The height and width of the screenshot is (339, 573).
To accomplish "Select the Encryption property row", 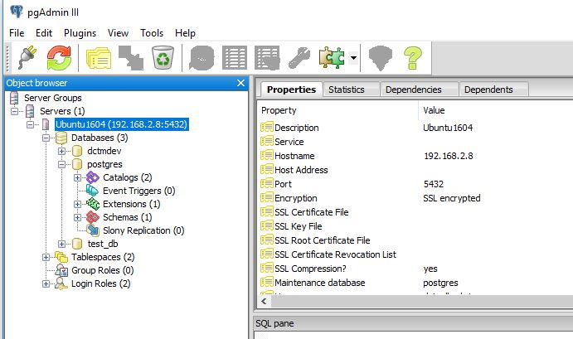I will pyautogui.click(x=415, y=198).
